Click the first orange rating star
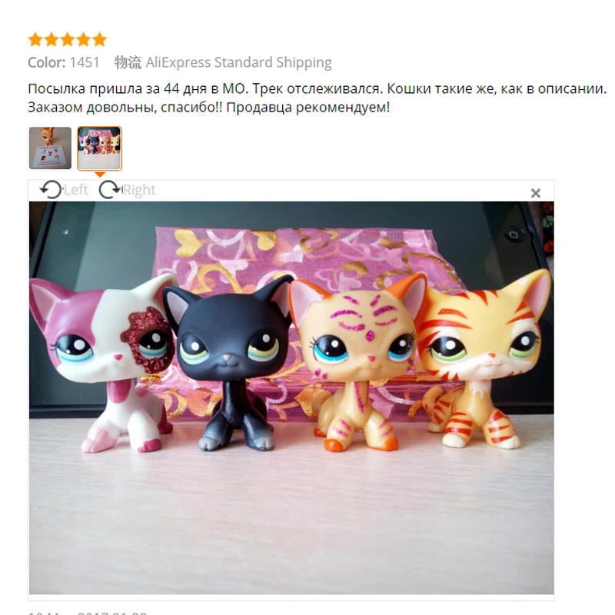Screen dimensions: 615x615 click(x=35, y=40)
